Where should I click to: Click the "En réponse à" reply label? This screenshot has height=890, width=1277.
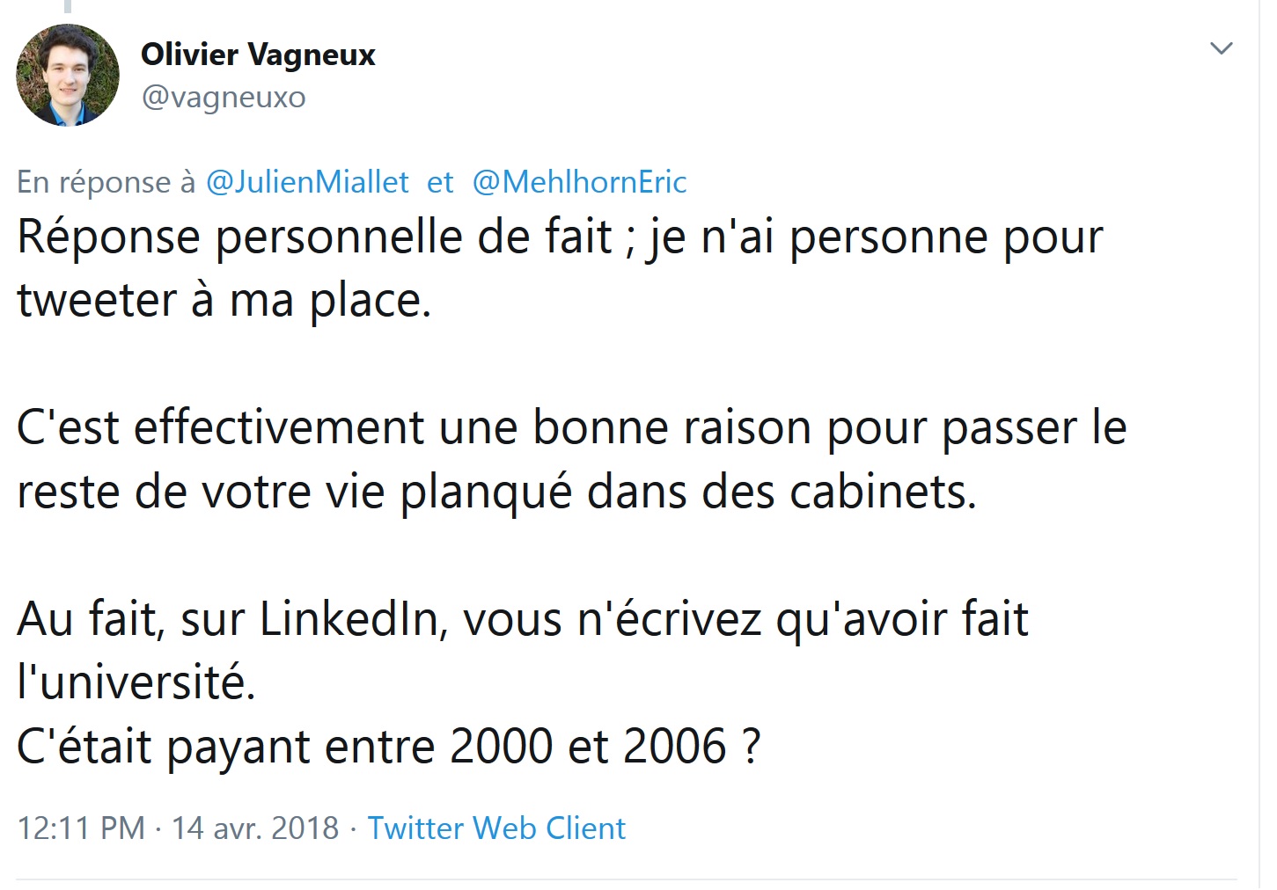106,182
